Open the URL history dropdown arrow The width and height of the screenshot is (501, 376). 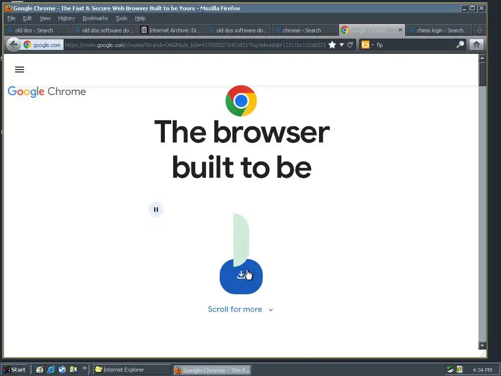pyautogui.click(x=341, y=45)
